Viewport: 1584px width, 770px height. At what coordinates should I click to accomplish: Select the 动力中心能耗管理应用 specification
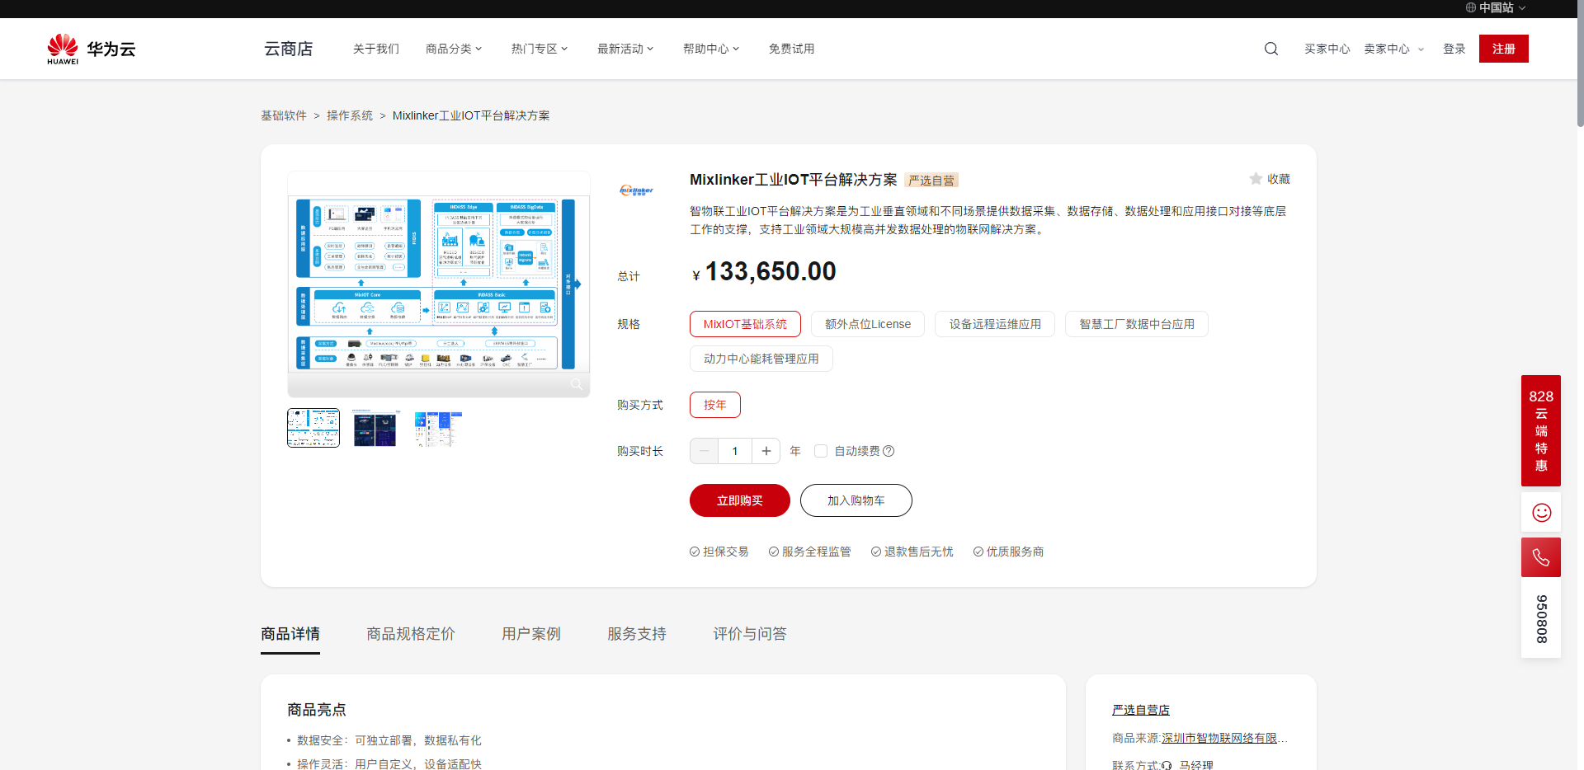[x=761, y=359]
